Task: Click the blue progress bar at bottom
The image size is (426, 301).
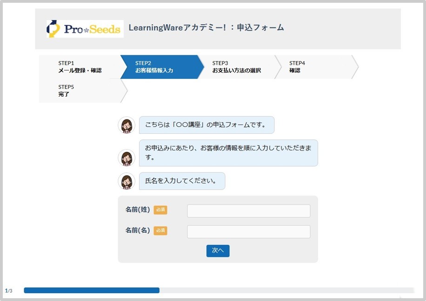Action: point(92,290)
